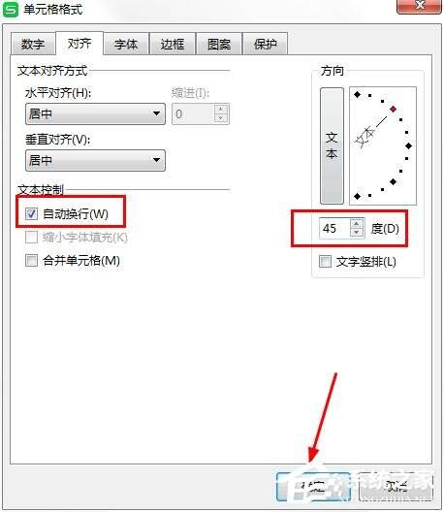
Task: Open the 垂直对齐 vertical alignment dropdown
Action: [95, 160]
